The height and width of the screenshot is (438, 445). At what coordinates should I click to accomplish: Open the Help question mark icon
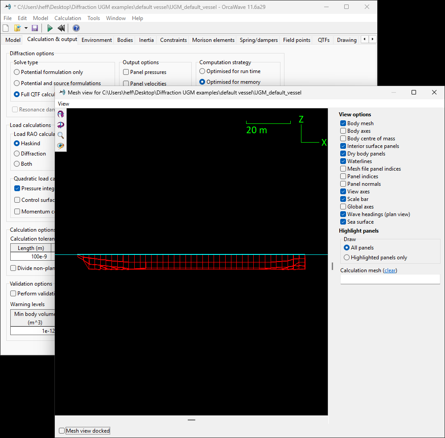(76, 28)
